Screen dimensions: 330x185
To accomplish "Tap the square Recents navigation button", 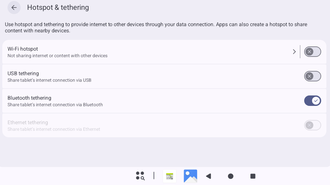I will click(x=253, y=176).
